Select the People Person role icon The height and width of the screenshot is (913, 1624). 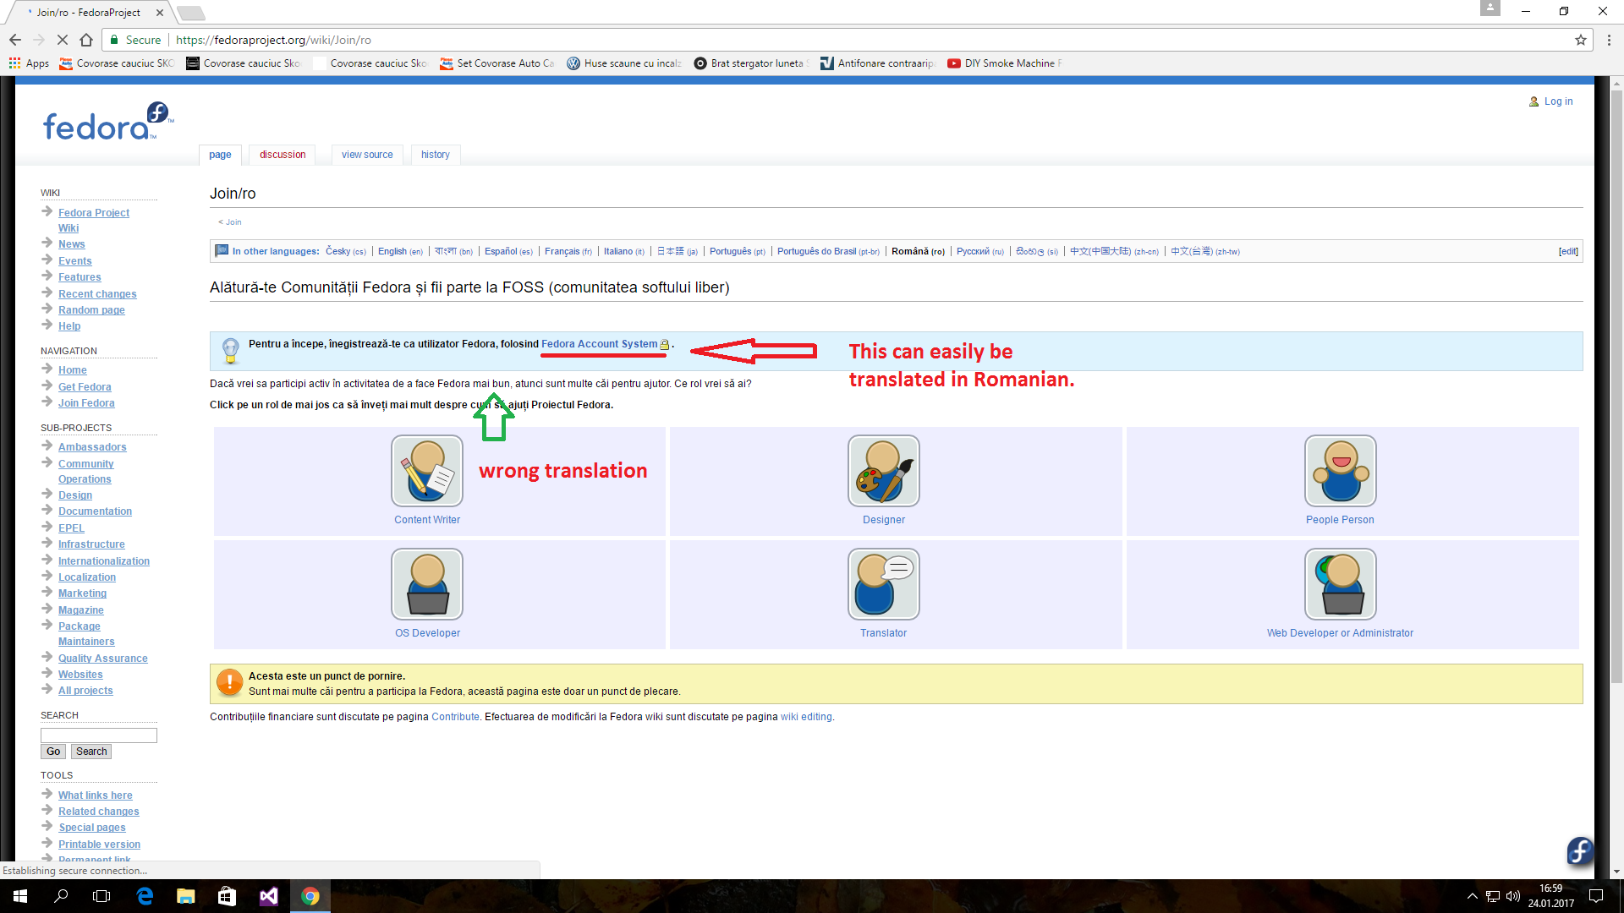pyautogui.click(x=1341, y=471)
